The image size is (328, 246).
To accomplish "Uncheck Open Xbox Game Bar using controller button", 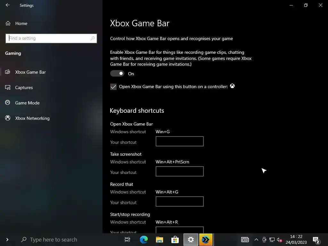I will (113, 86).
